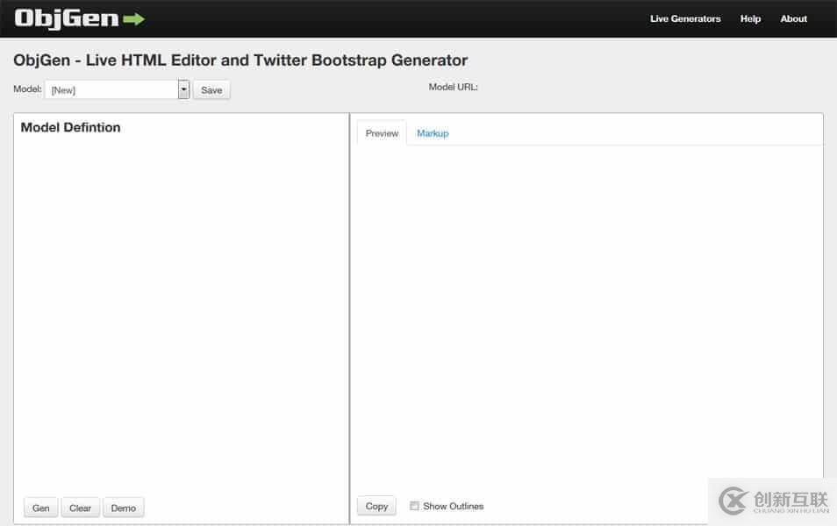
Task: Click the page heading about Live HTML Editor
Action: [x=240, y=60]
